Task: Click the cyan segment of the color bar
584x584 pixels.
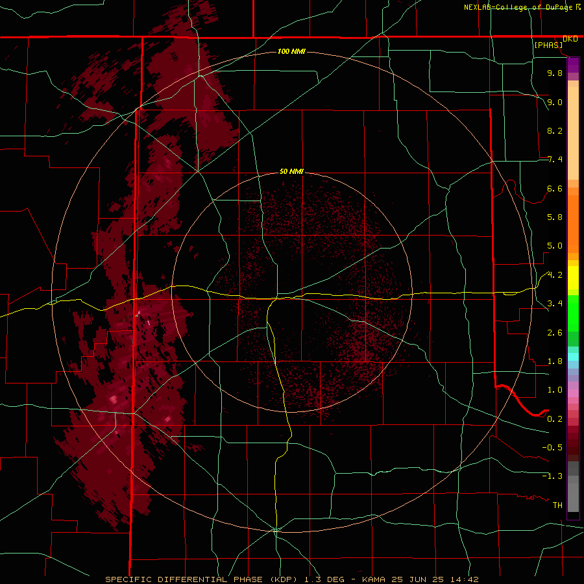Action: click(x=573, y=357)
